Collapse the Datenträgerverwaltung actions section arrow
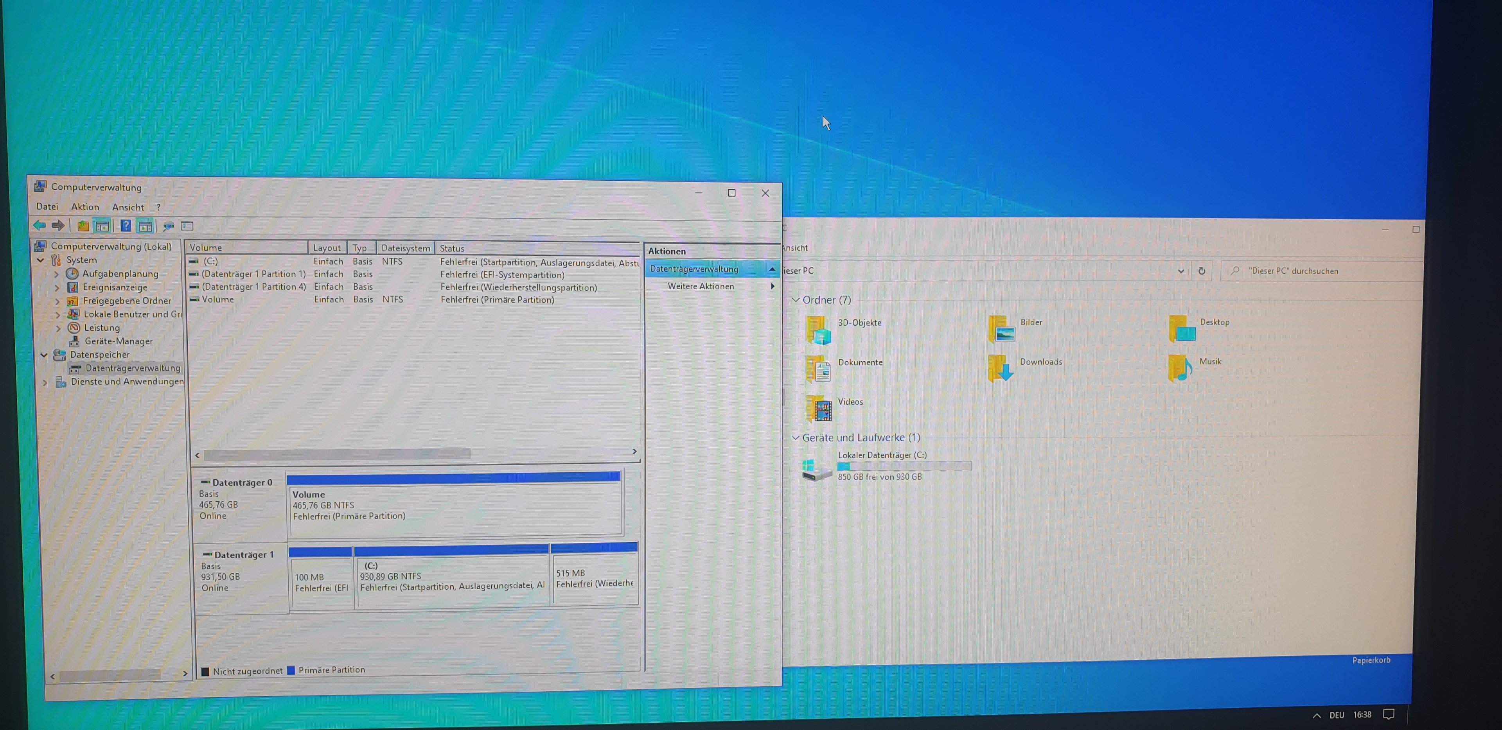 (772, 269)
